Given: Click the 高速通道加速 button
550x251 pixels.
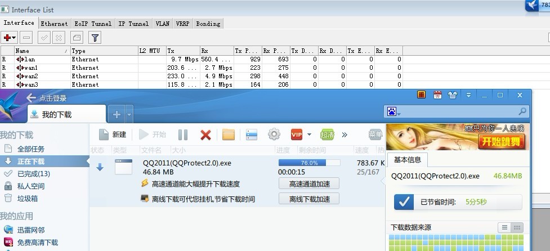Looking at the screenshot, I should [309, 183].
